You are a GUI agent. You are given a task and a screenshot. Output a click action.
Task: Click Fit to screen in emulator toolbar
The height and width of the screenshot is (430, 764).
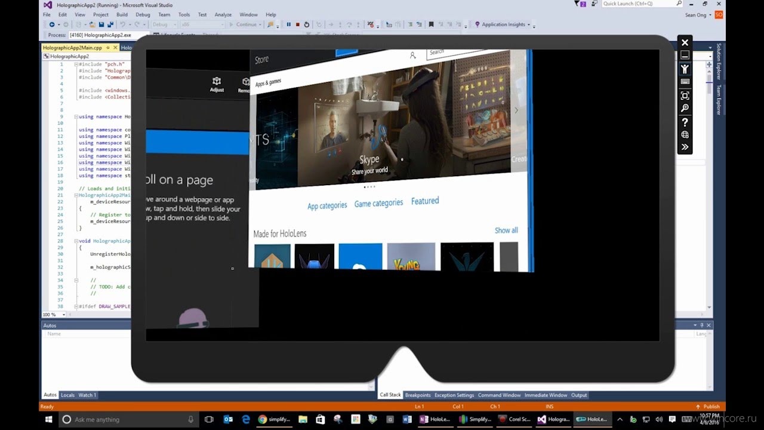[685, 96]
